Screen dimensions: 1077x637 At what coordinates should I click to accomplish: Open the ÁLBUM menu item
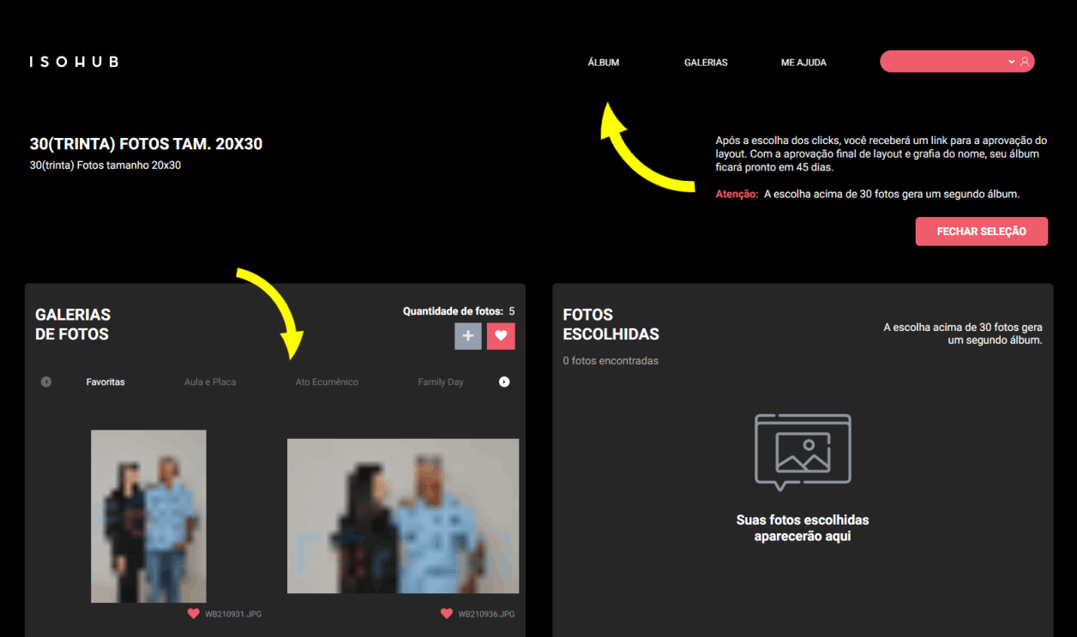click(603, 63)
